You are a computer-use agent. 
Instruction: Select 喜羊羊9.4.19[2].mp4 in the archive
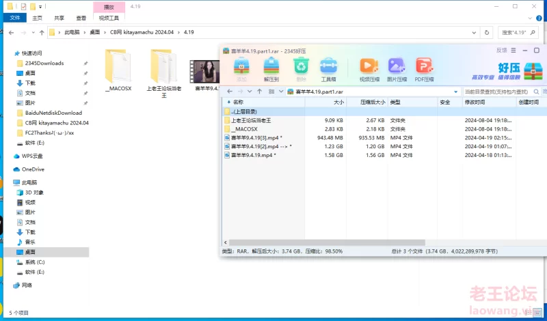(385, 146)
